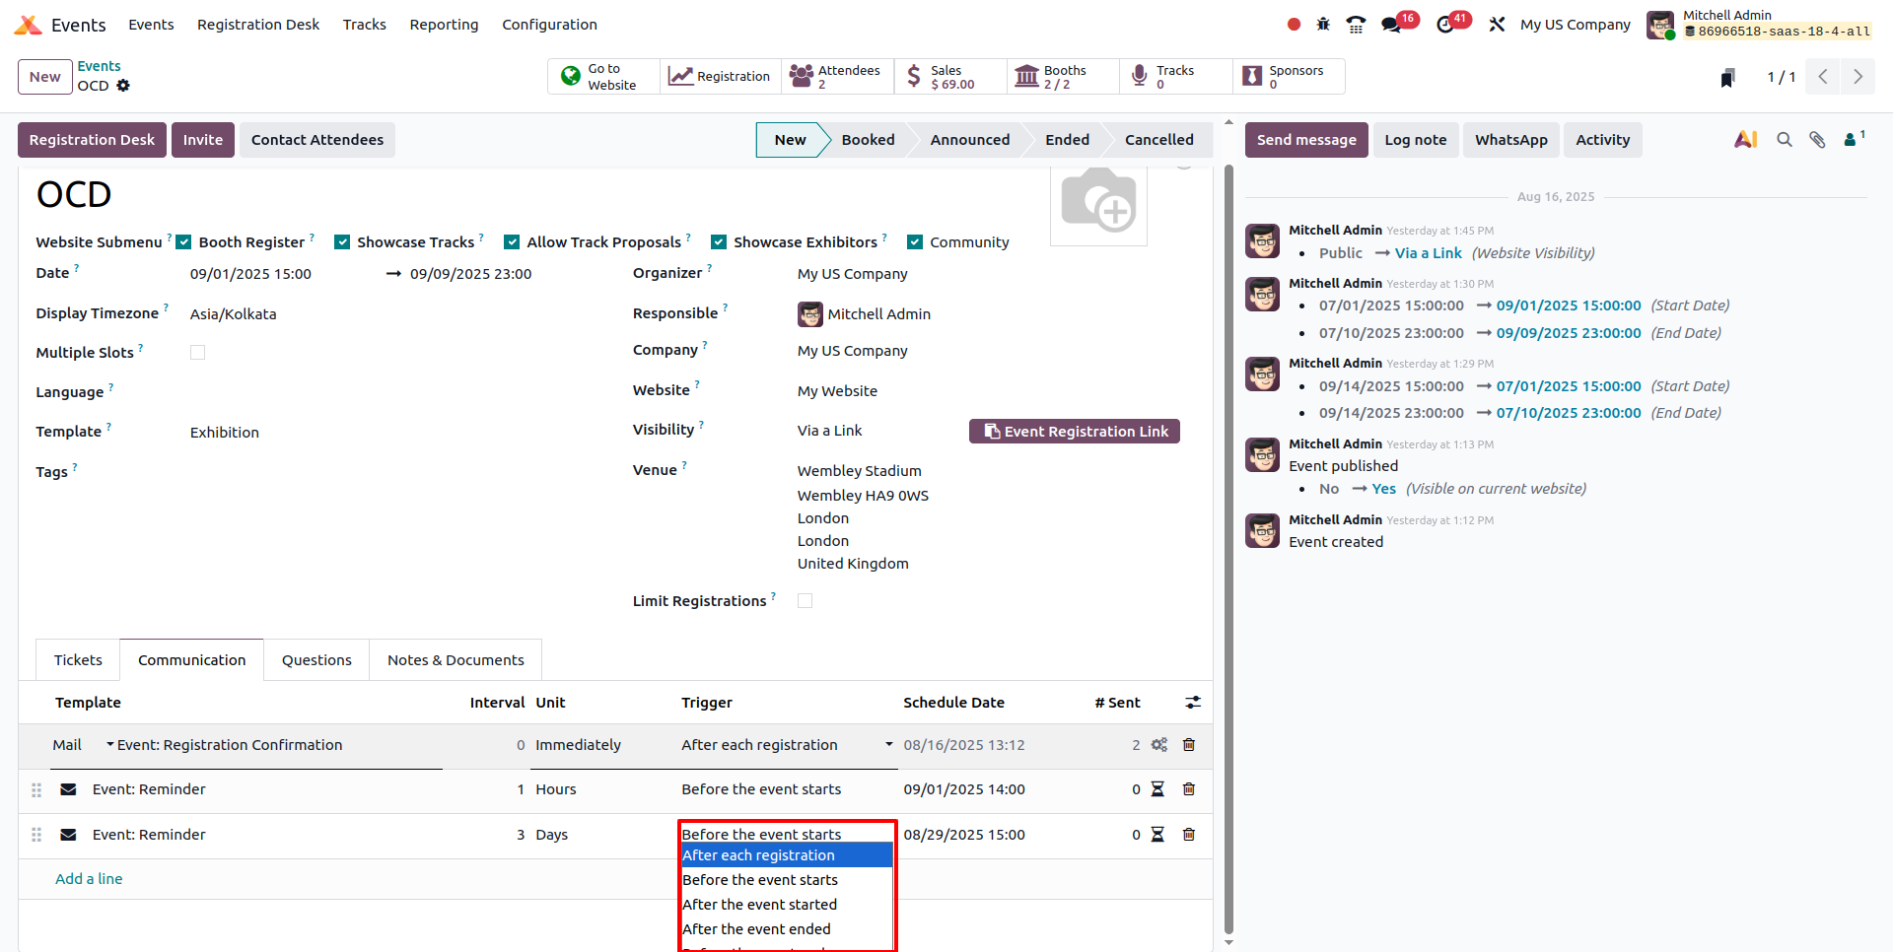The image size is (1893, 952).
Task: Delete the Registration Confirmation row via trash icon
Action: point(1189,745)
